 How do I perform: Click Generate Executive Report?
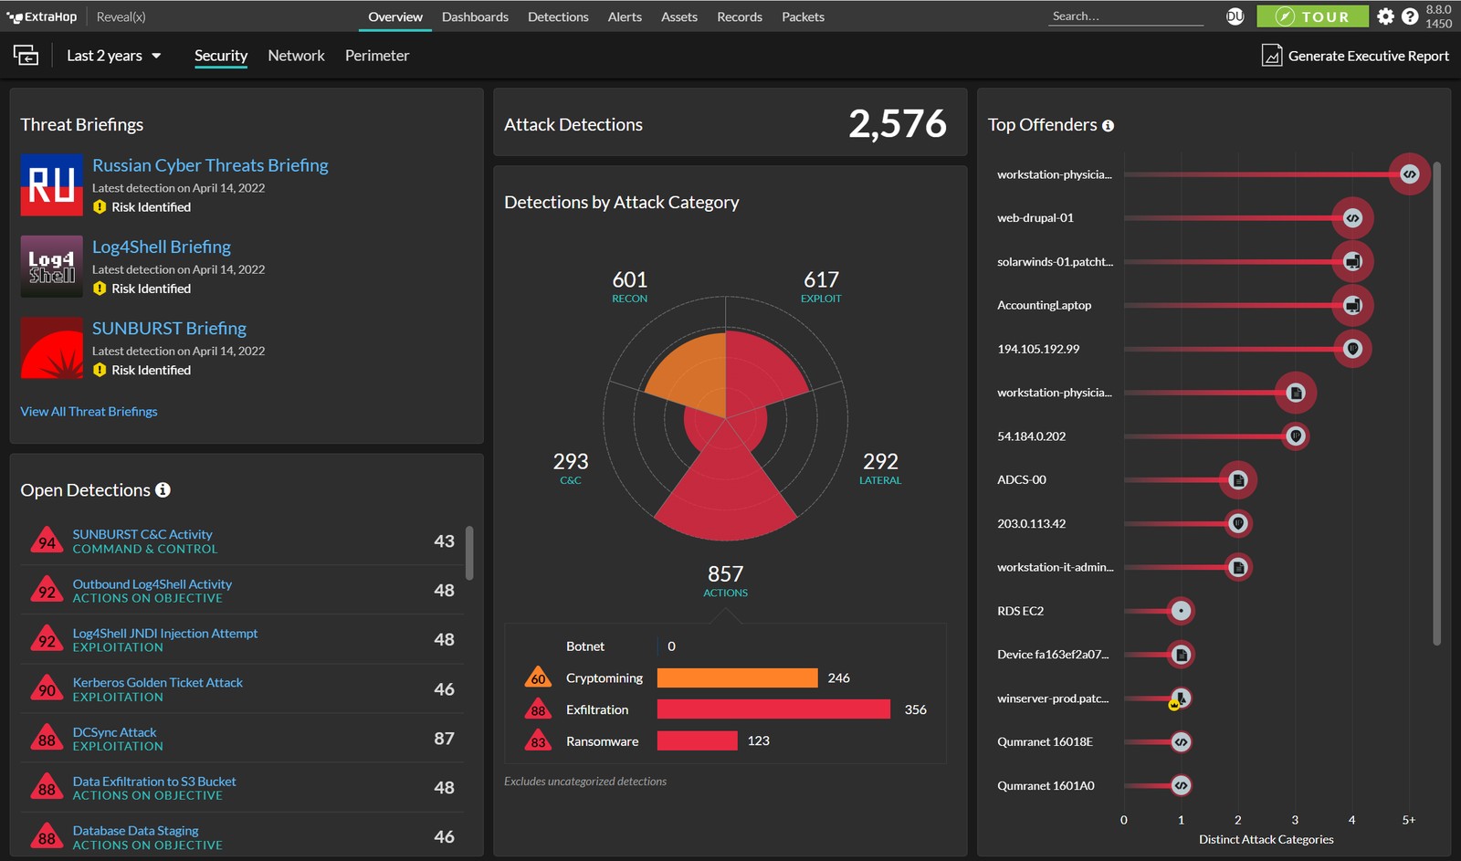click(x=1355, y=56)
